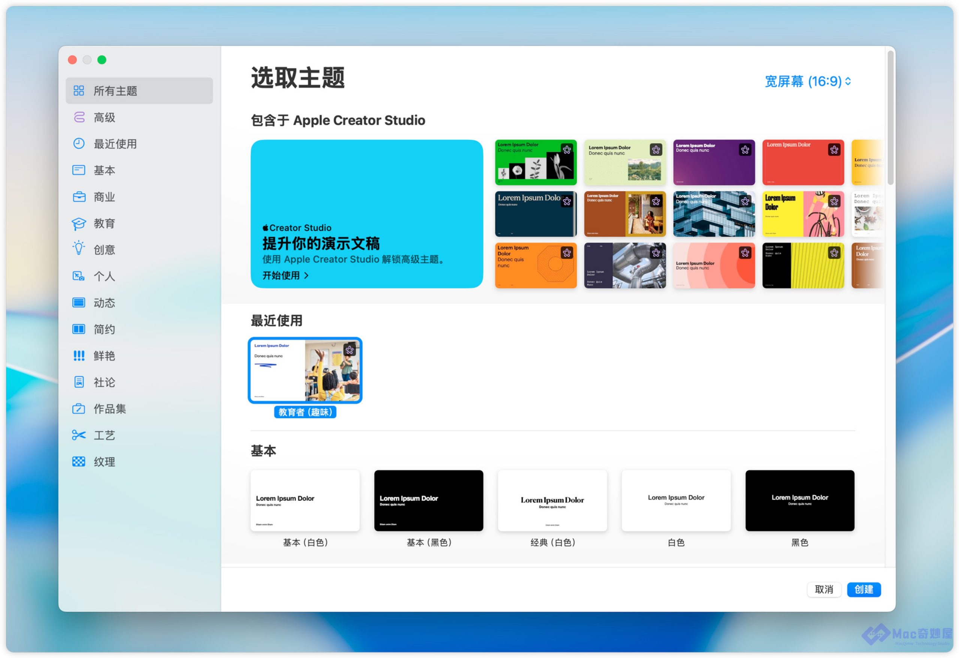
Task: Pick the 工艺 scissors icon category
Action: click(78, 435)
